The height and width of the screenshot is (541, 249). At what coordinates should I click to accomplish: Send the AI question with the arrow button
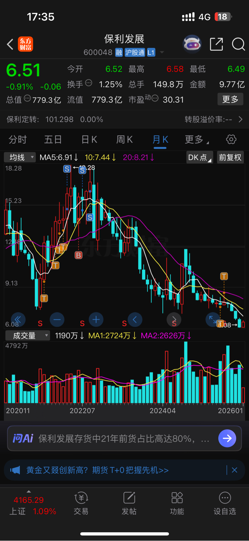tap(227, 439)
